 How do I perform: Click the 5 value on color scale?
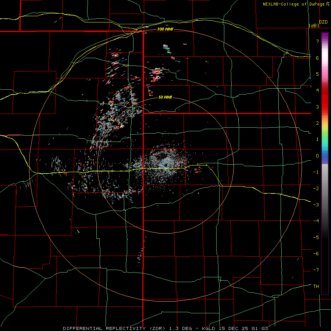point(317,74)
